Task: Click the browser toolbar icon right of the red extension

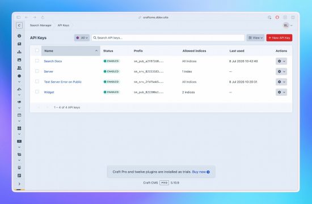Action: point(285,18)
